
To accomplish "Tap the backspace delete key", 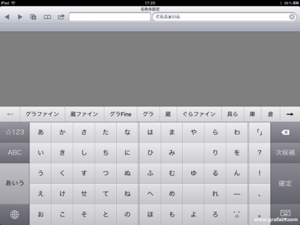I will tap(285, 132).
